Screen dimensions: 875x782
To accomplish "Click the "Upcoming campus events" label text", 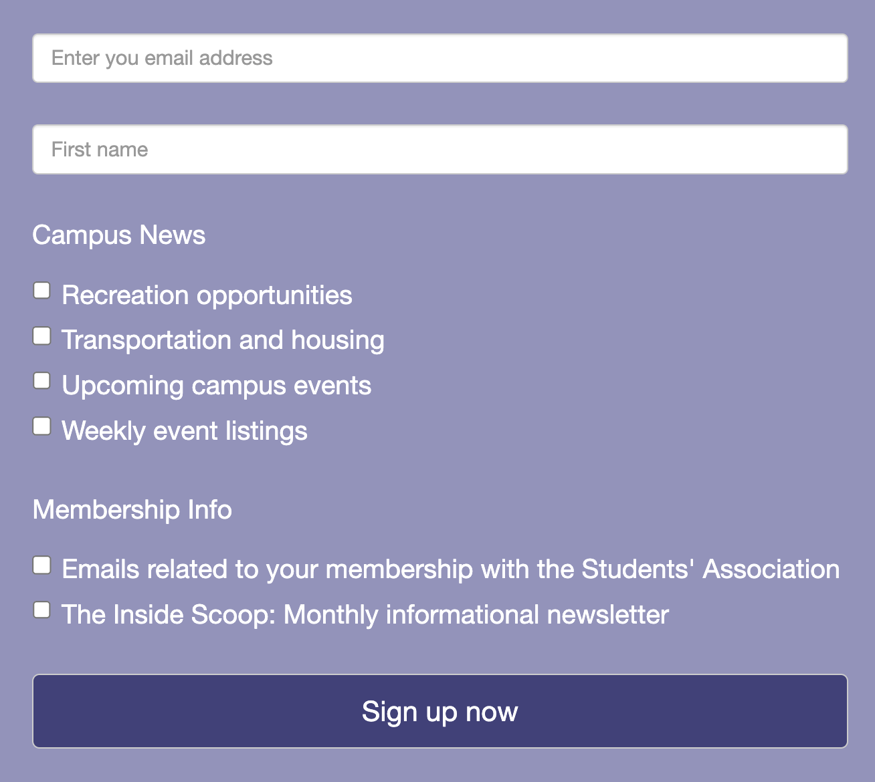I will click(216, 386).
